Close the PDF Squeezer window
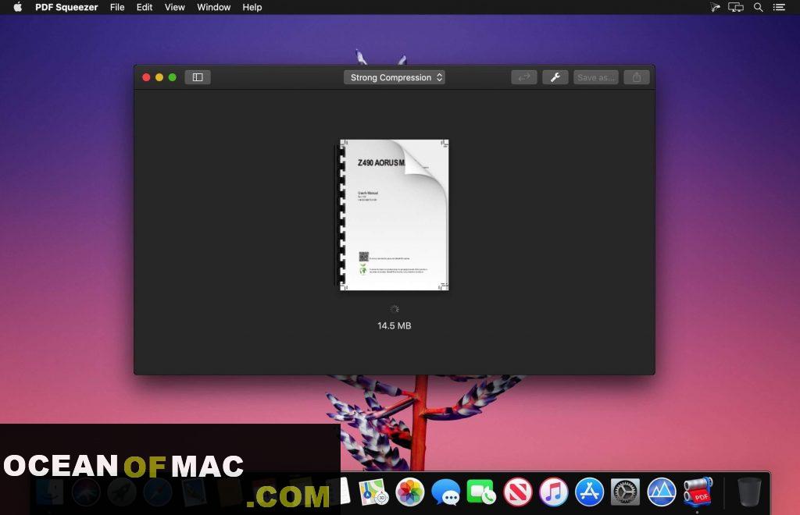Image resolution: width=800 pixels, height=515 pixels. coord(146,77)
